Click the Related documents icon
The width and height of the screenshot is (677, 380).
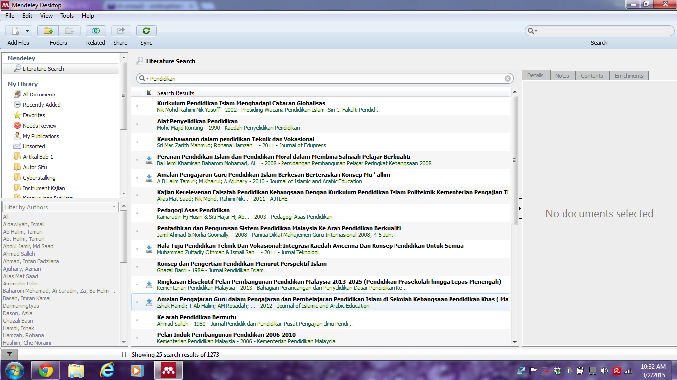96,31
